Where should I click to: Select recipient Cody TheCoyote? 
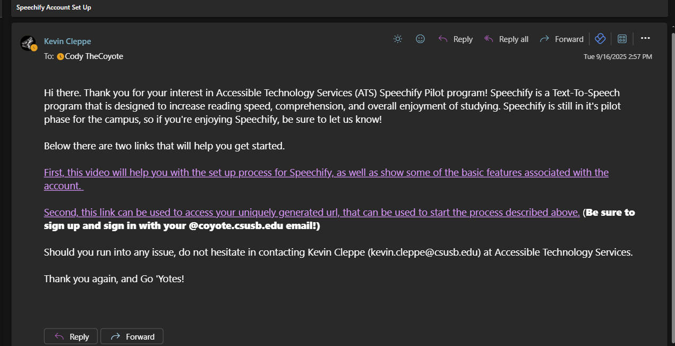[x=94, y=56]
